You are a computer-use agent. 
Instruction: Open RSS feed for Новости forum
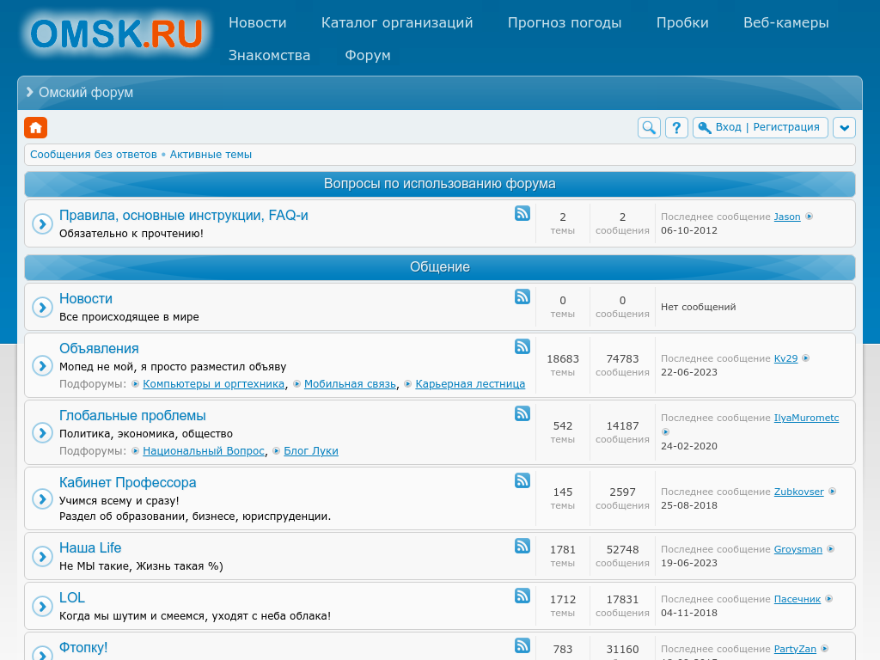[x=522, y=296]
